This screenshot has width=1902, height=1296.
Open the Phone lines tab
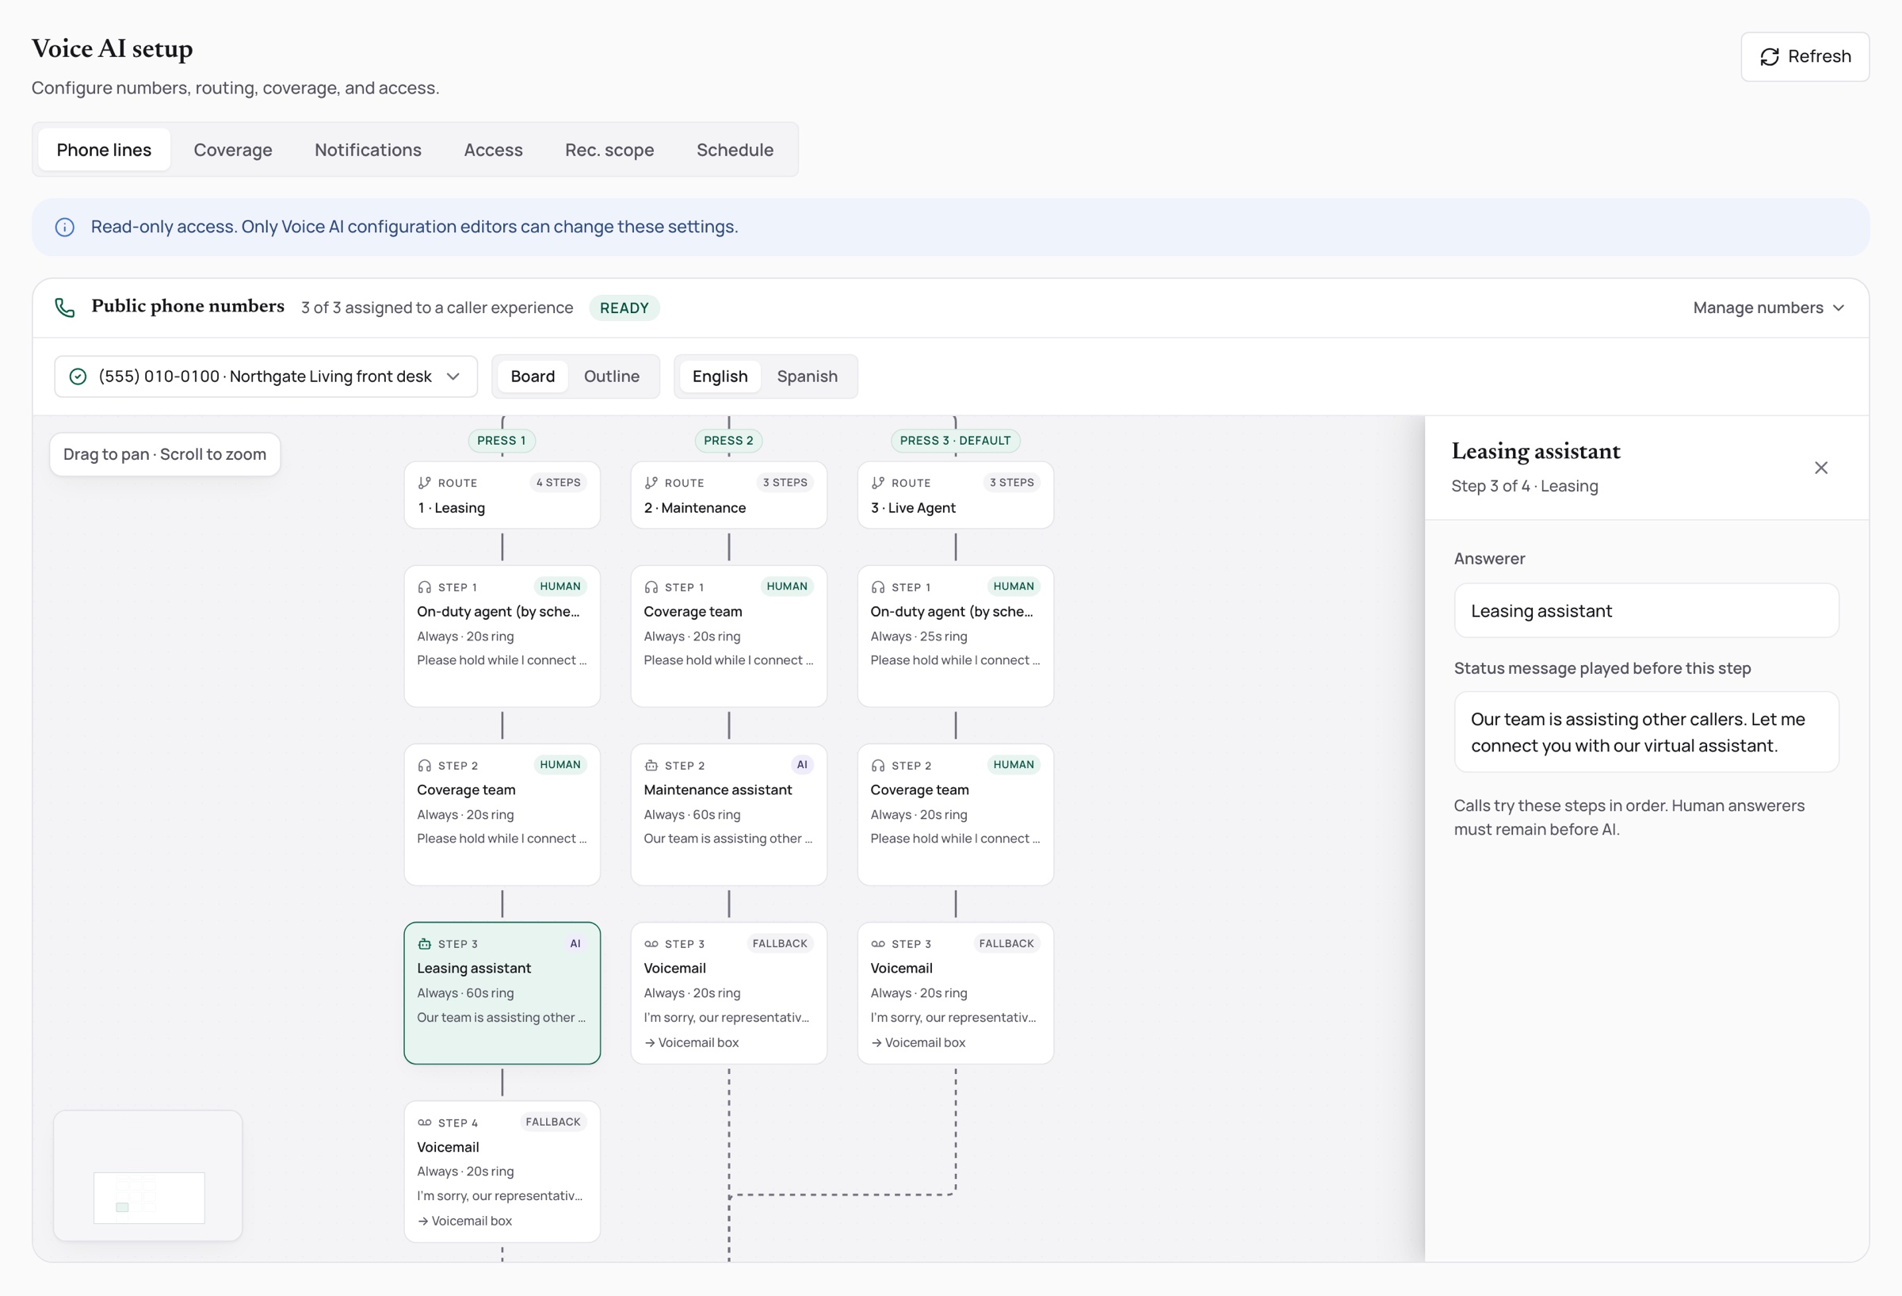coord(104,150)
